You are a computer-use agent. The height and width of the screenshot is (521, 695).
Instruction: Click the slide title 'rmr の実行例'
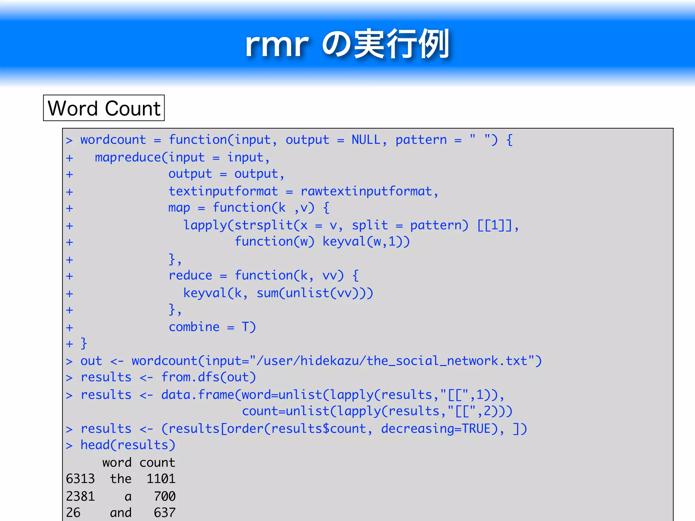pyautogui.click(x=347, y=43)
